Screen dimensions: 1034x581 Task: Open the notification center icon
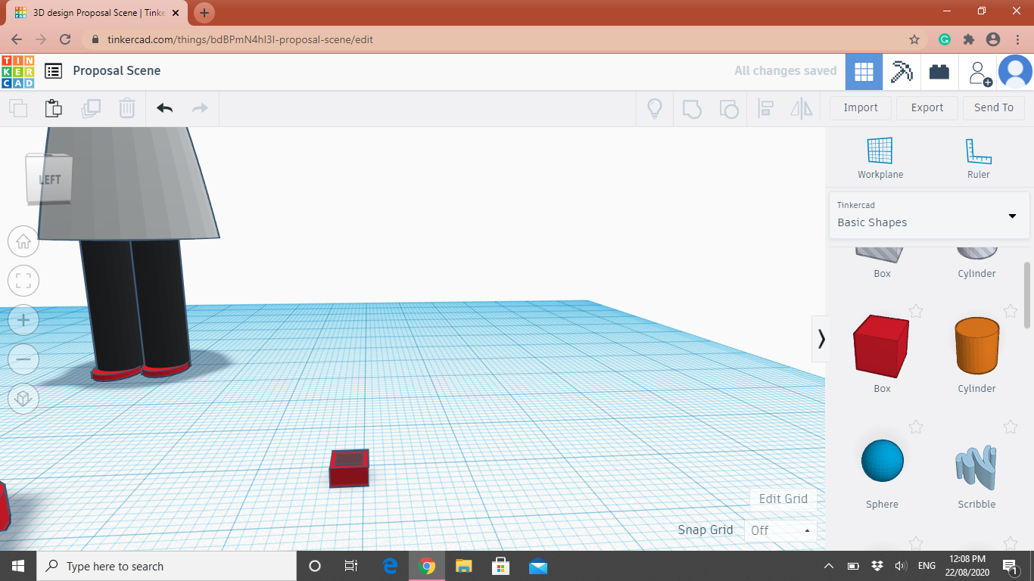point(1010,566)
